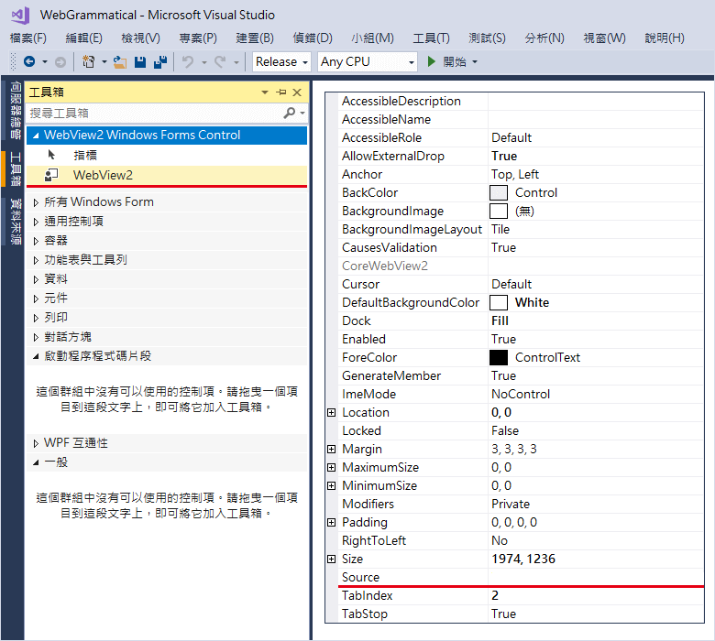This screenshot has height=641, width=715.
Task: Expand the Size property
Action: pos(332,559)
